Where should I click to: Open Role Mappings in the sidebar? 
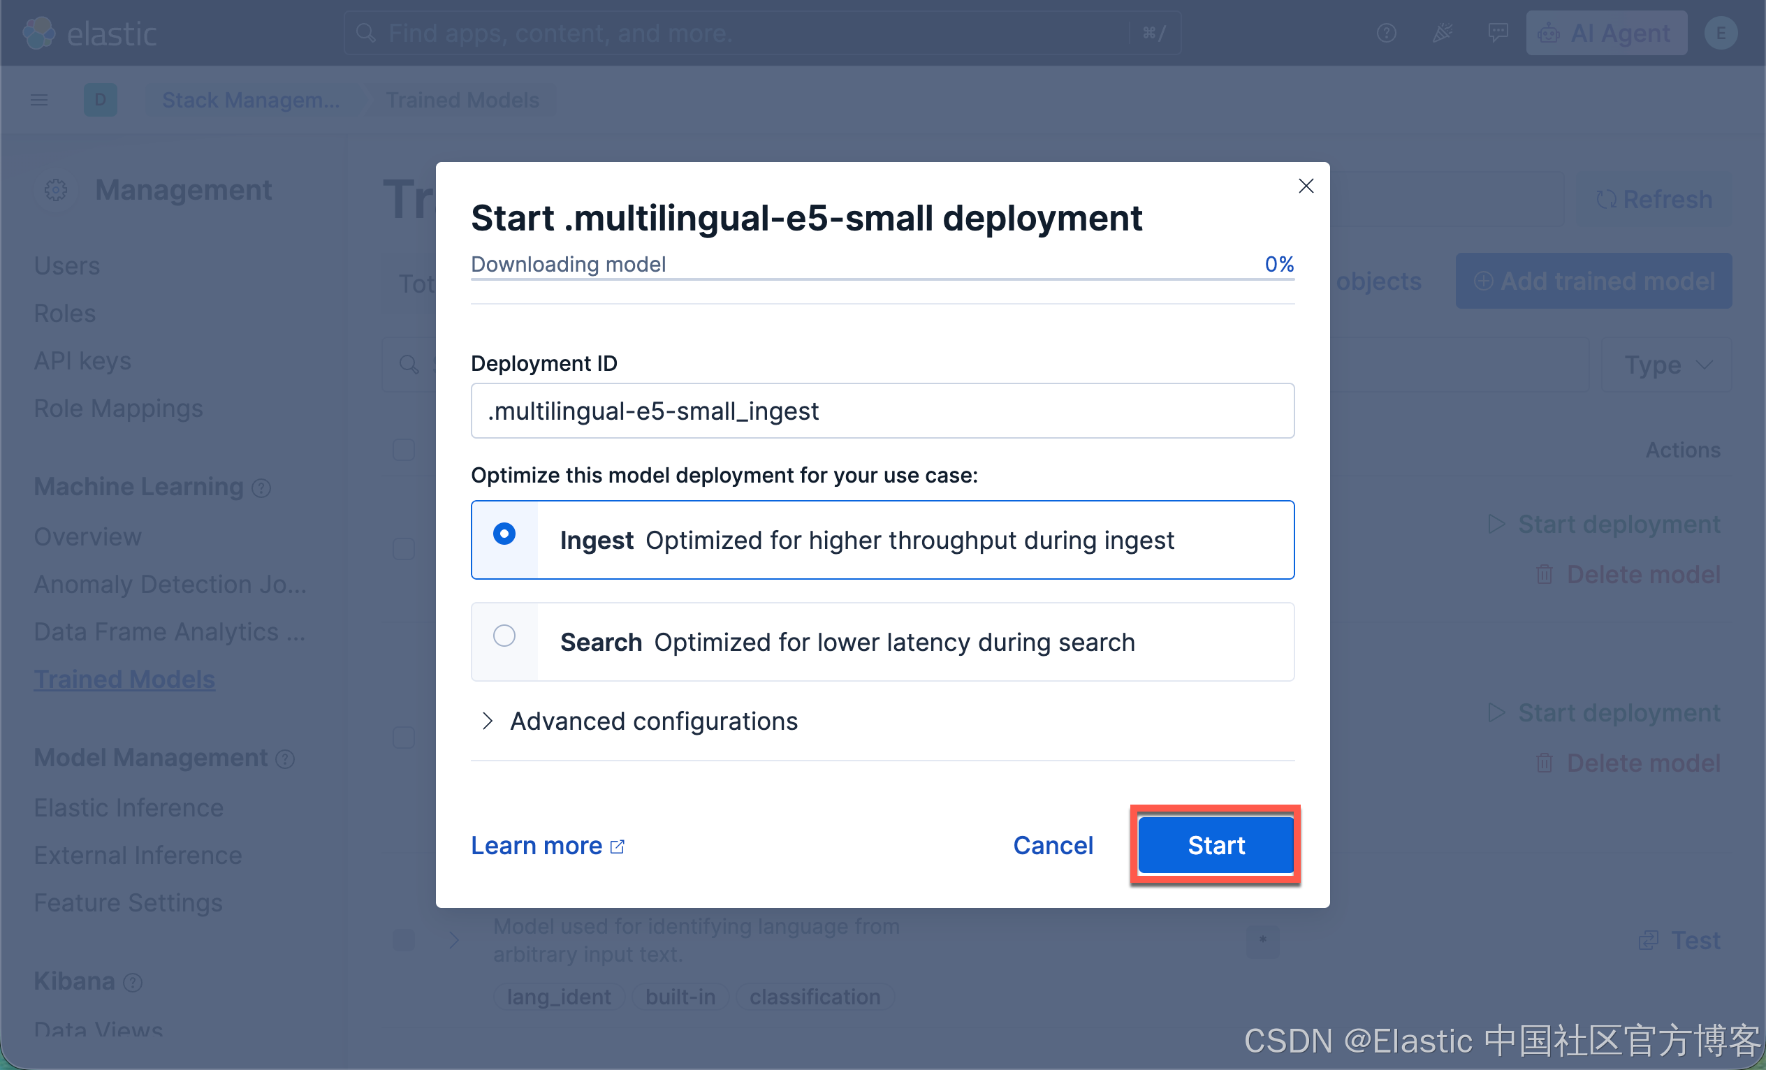click(x=118, y=409)
